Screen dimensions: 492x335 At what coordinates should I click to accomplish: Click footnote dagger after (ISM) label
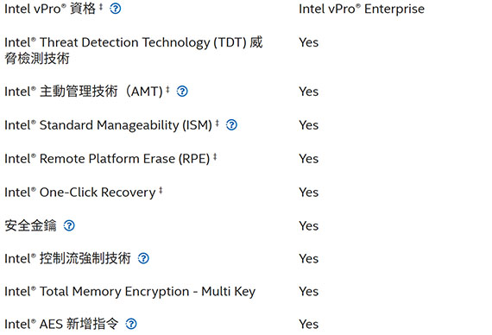(218, 123)
